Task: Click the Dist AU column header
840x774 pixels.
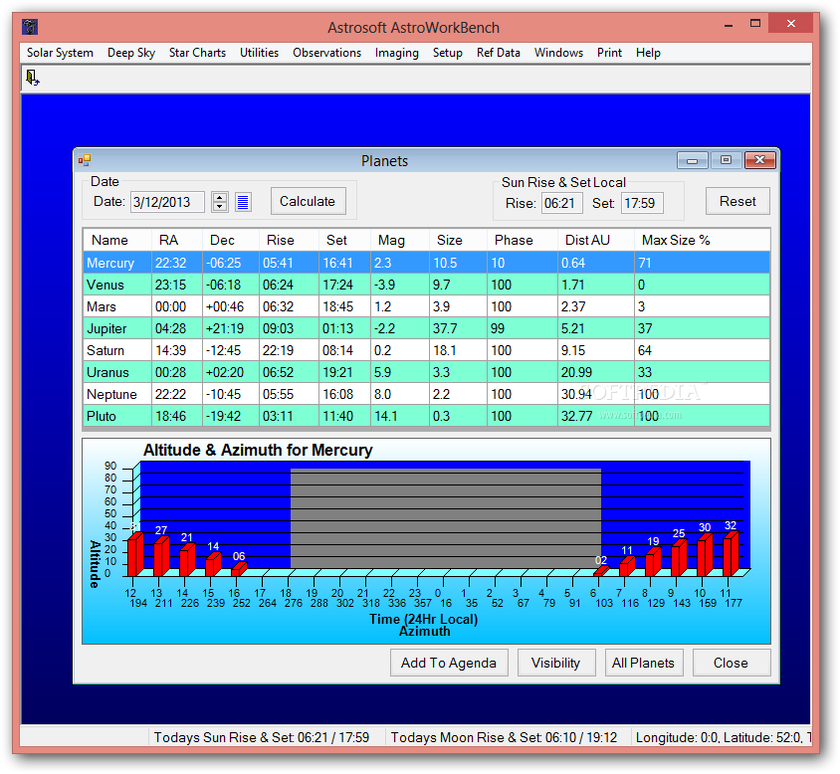Action: 596,240
